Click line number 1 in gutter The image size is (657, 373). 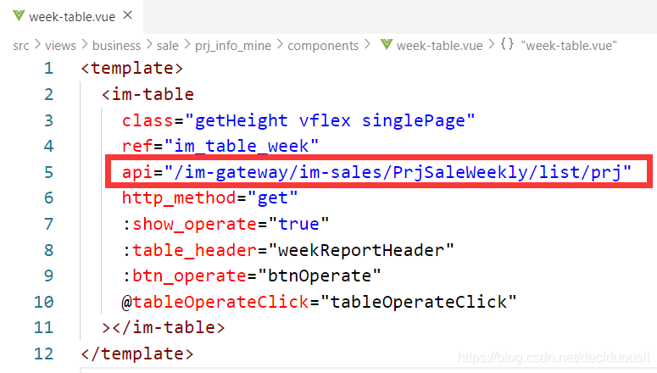48,68
